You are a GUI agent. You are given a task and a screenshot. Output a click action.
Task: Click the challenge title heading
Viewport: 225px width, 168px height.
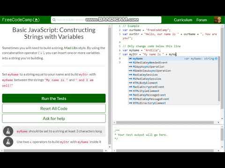tap(54, 33)
